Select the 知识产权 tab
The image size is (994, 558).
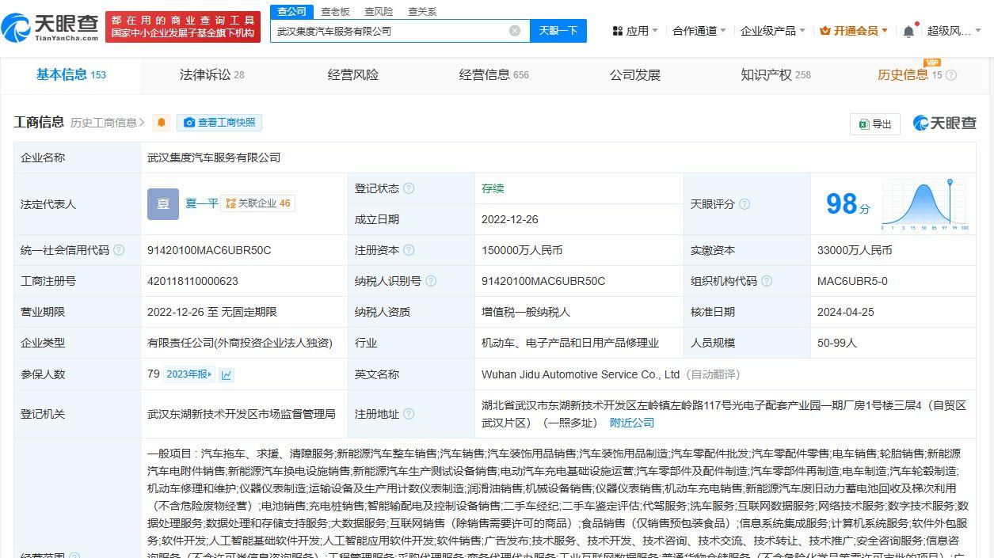click(775, 74)
